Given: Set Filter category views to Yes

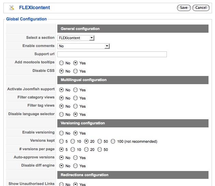Looking at the screenshot, I should [x=75, y=98].
